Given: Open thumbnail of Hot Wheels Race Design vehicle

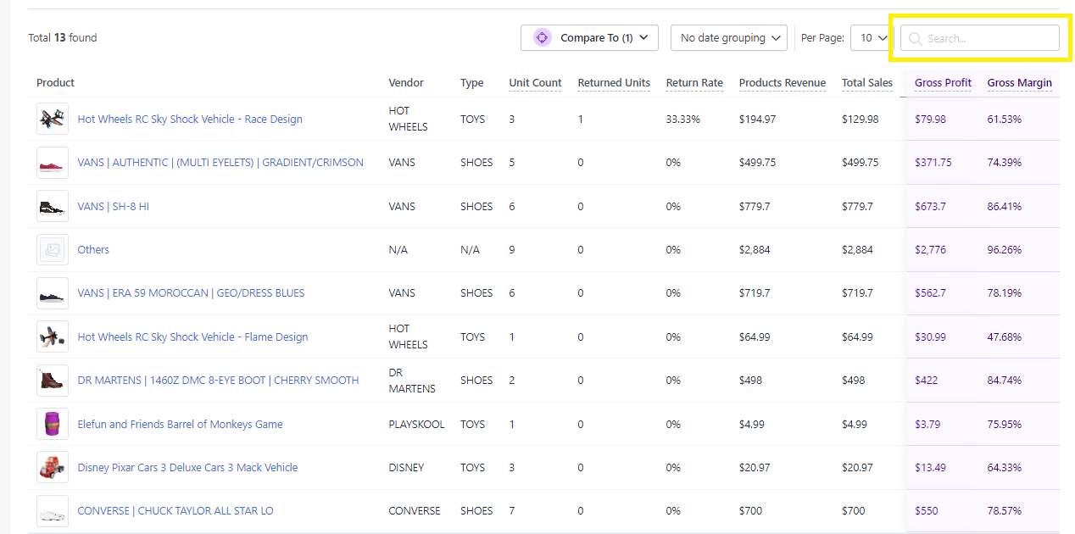Looking at the screenshot, I should coord(53,119).
